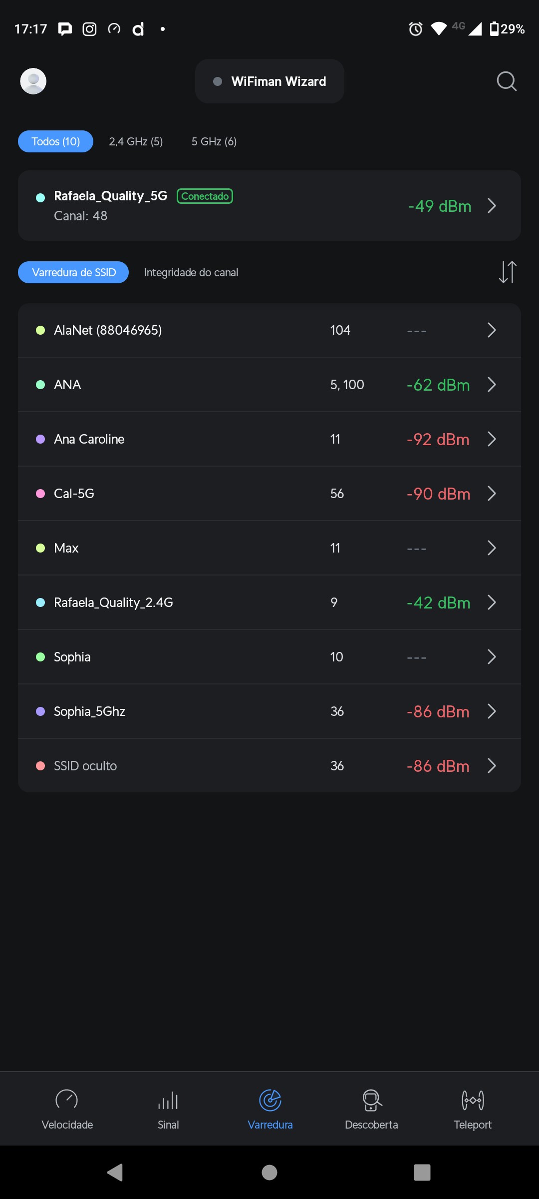Expand the connected Rafaela_Quality_5G details chevron
Image resolution: width=539 pixels, height=1199 pixels.
[492, 206]
